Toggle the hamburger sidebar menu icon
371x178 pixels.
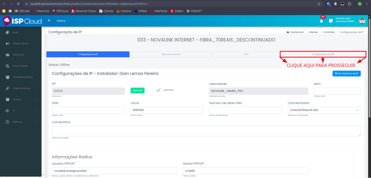(x=49, y=21)
